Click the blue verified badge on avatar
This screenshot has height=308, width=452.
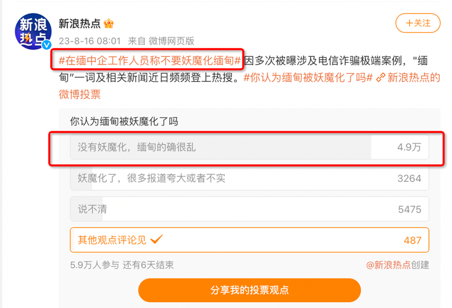pos(46,44)
